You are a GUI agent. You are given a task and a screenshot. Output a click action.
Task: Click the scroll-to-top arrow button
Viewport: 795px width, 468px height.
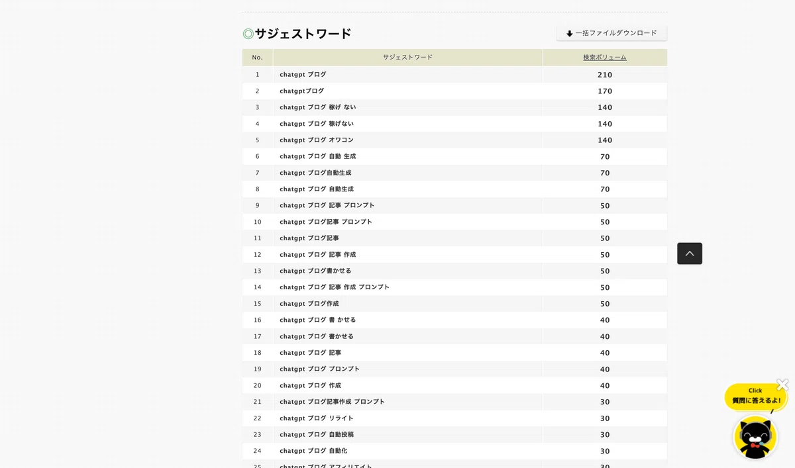pos(690,254)
